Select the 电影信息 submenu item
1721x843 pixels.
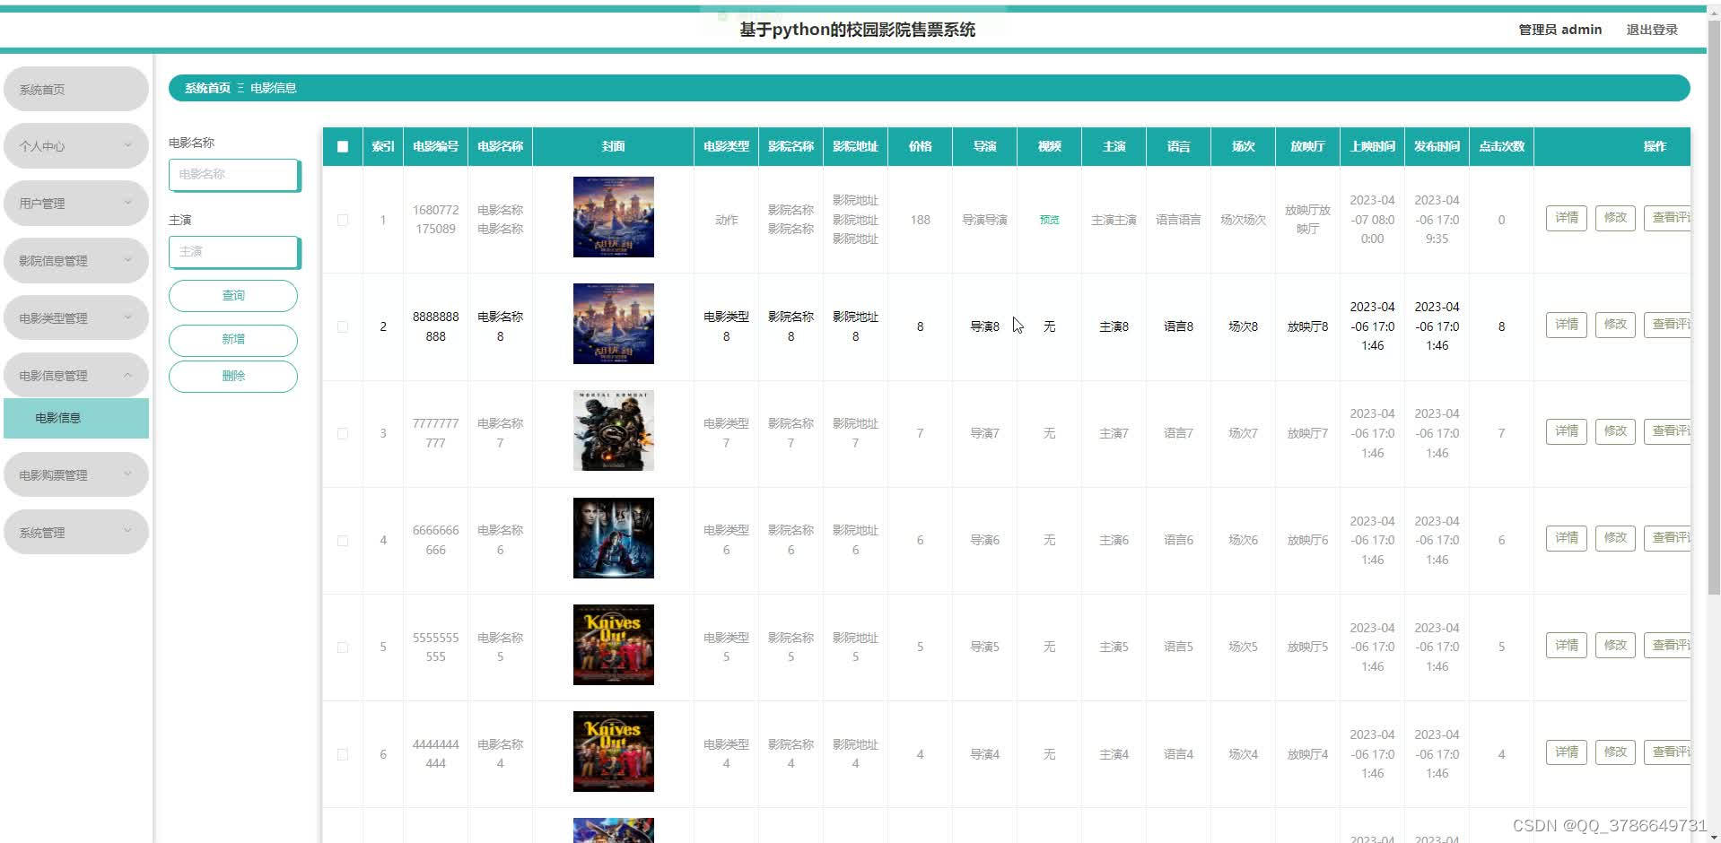click(76, 418)
